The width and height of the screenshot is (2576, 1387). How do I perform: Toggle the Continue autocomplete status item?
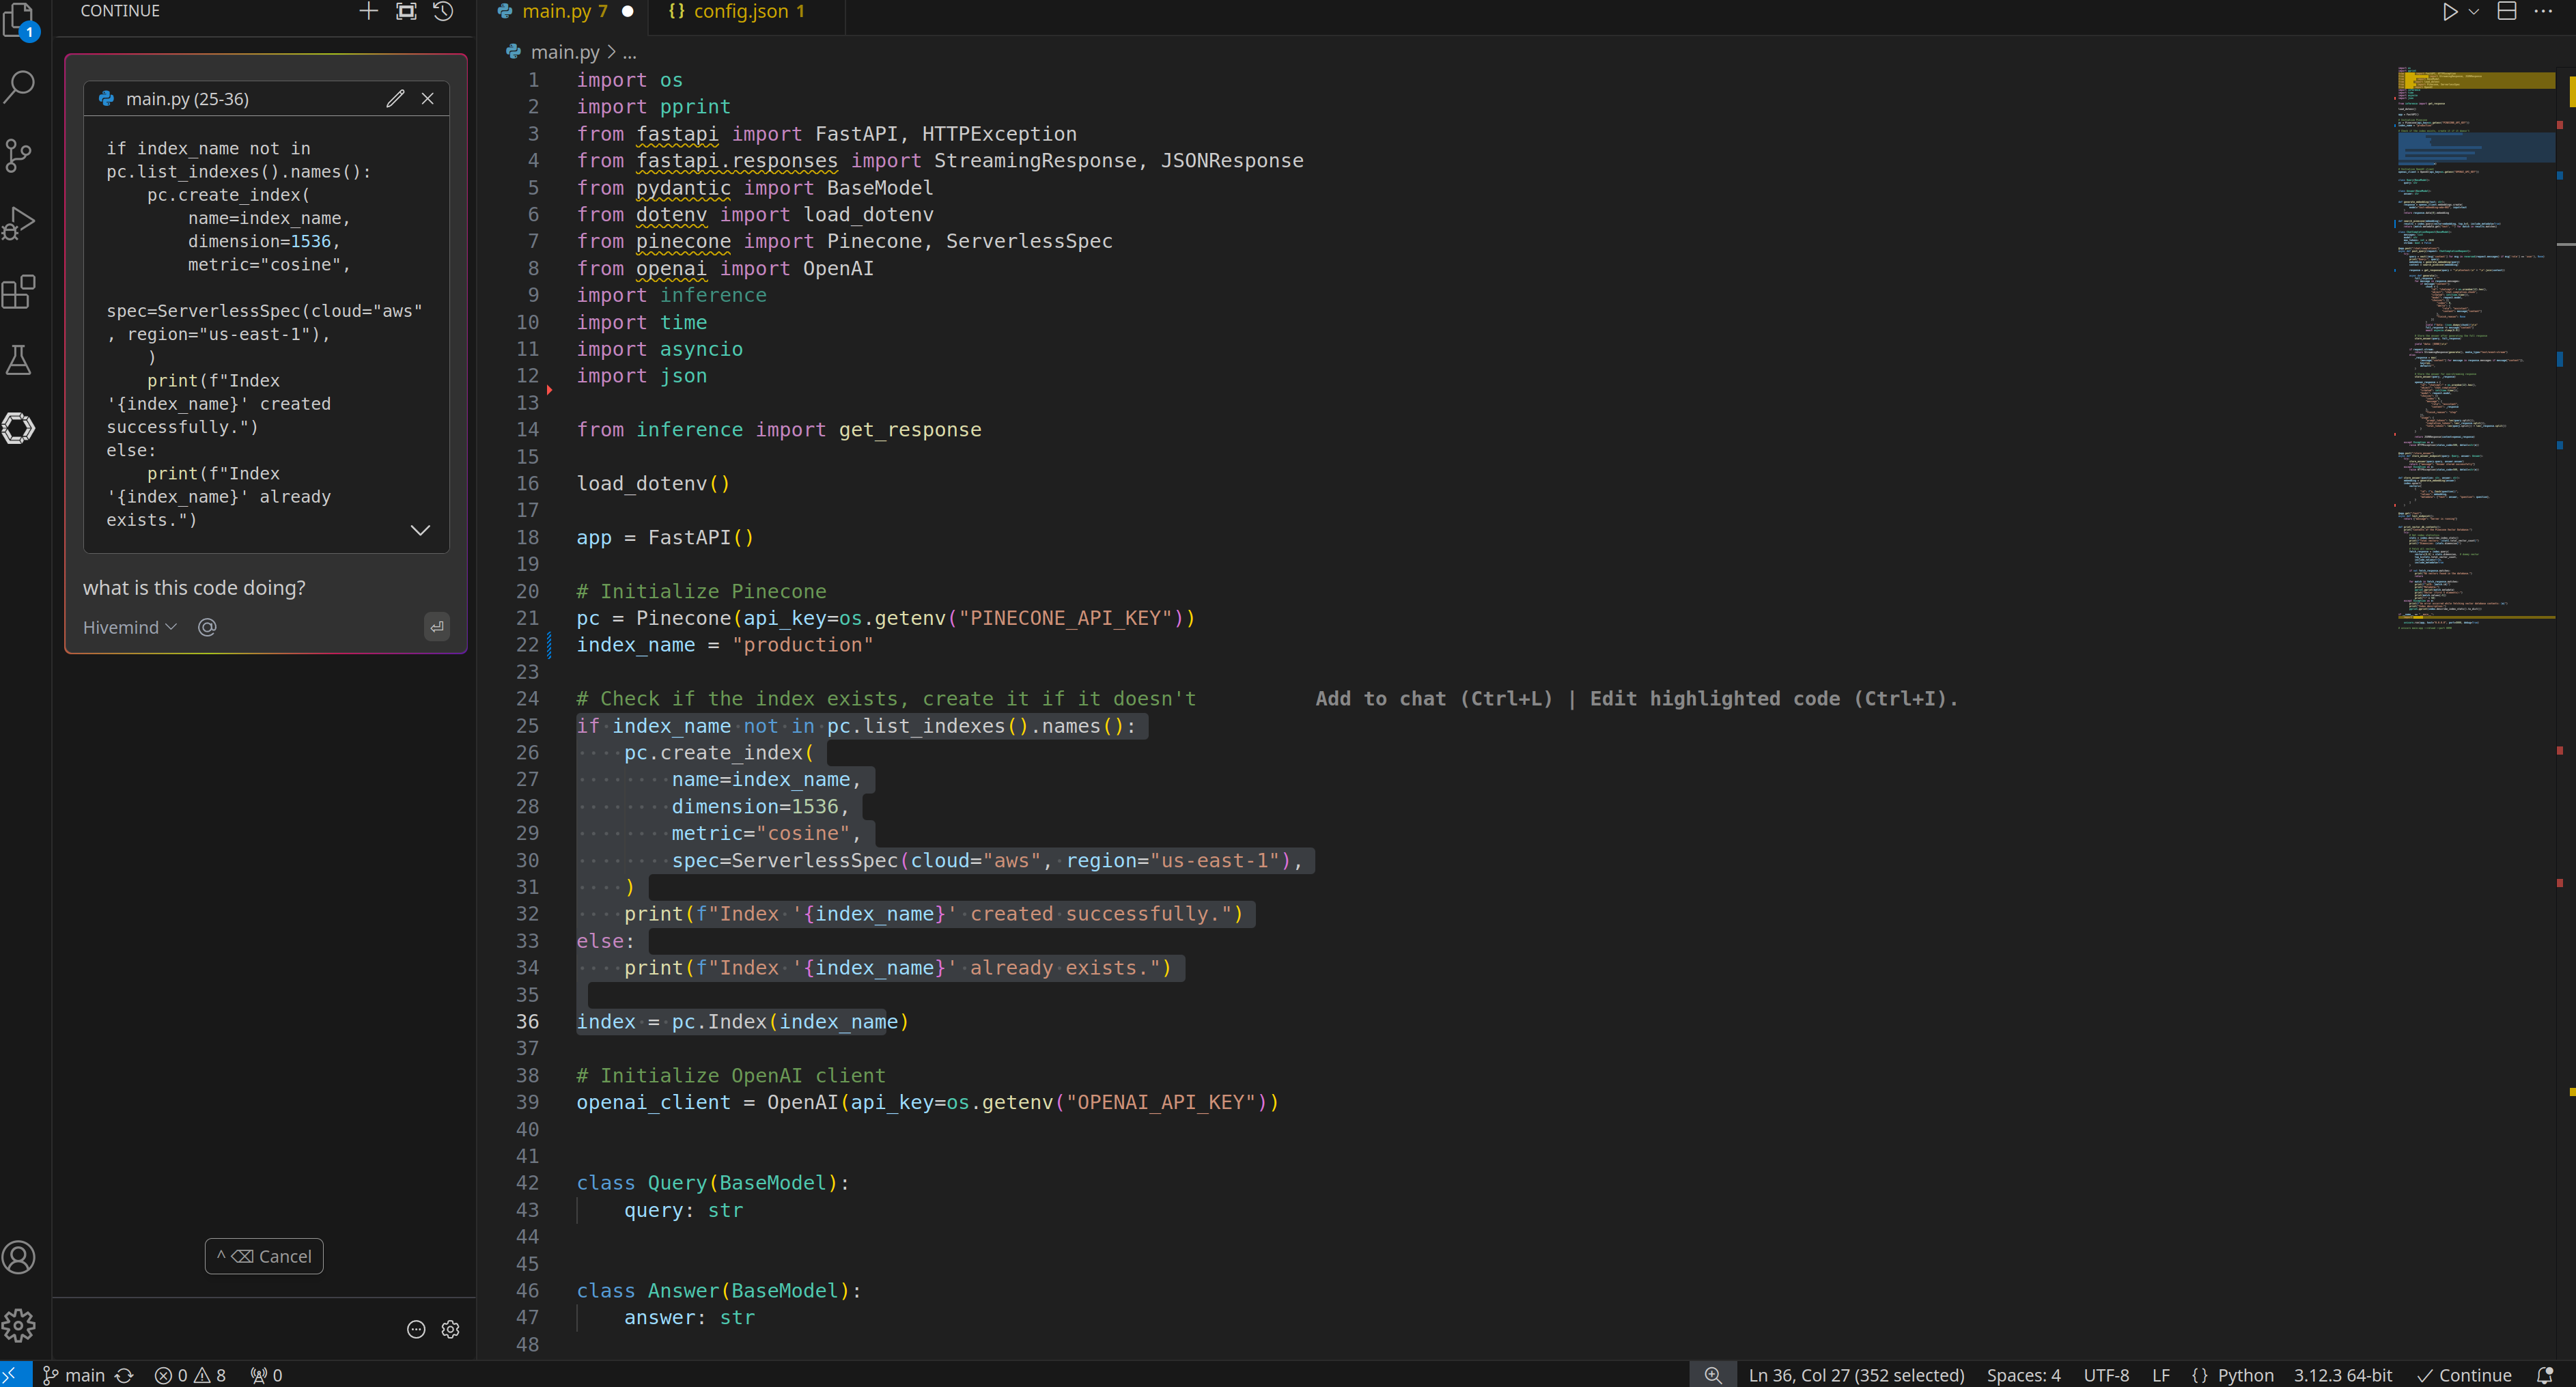point(2464,1375)
